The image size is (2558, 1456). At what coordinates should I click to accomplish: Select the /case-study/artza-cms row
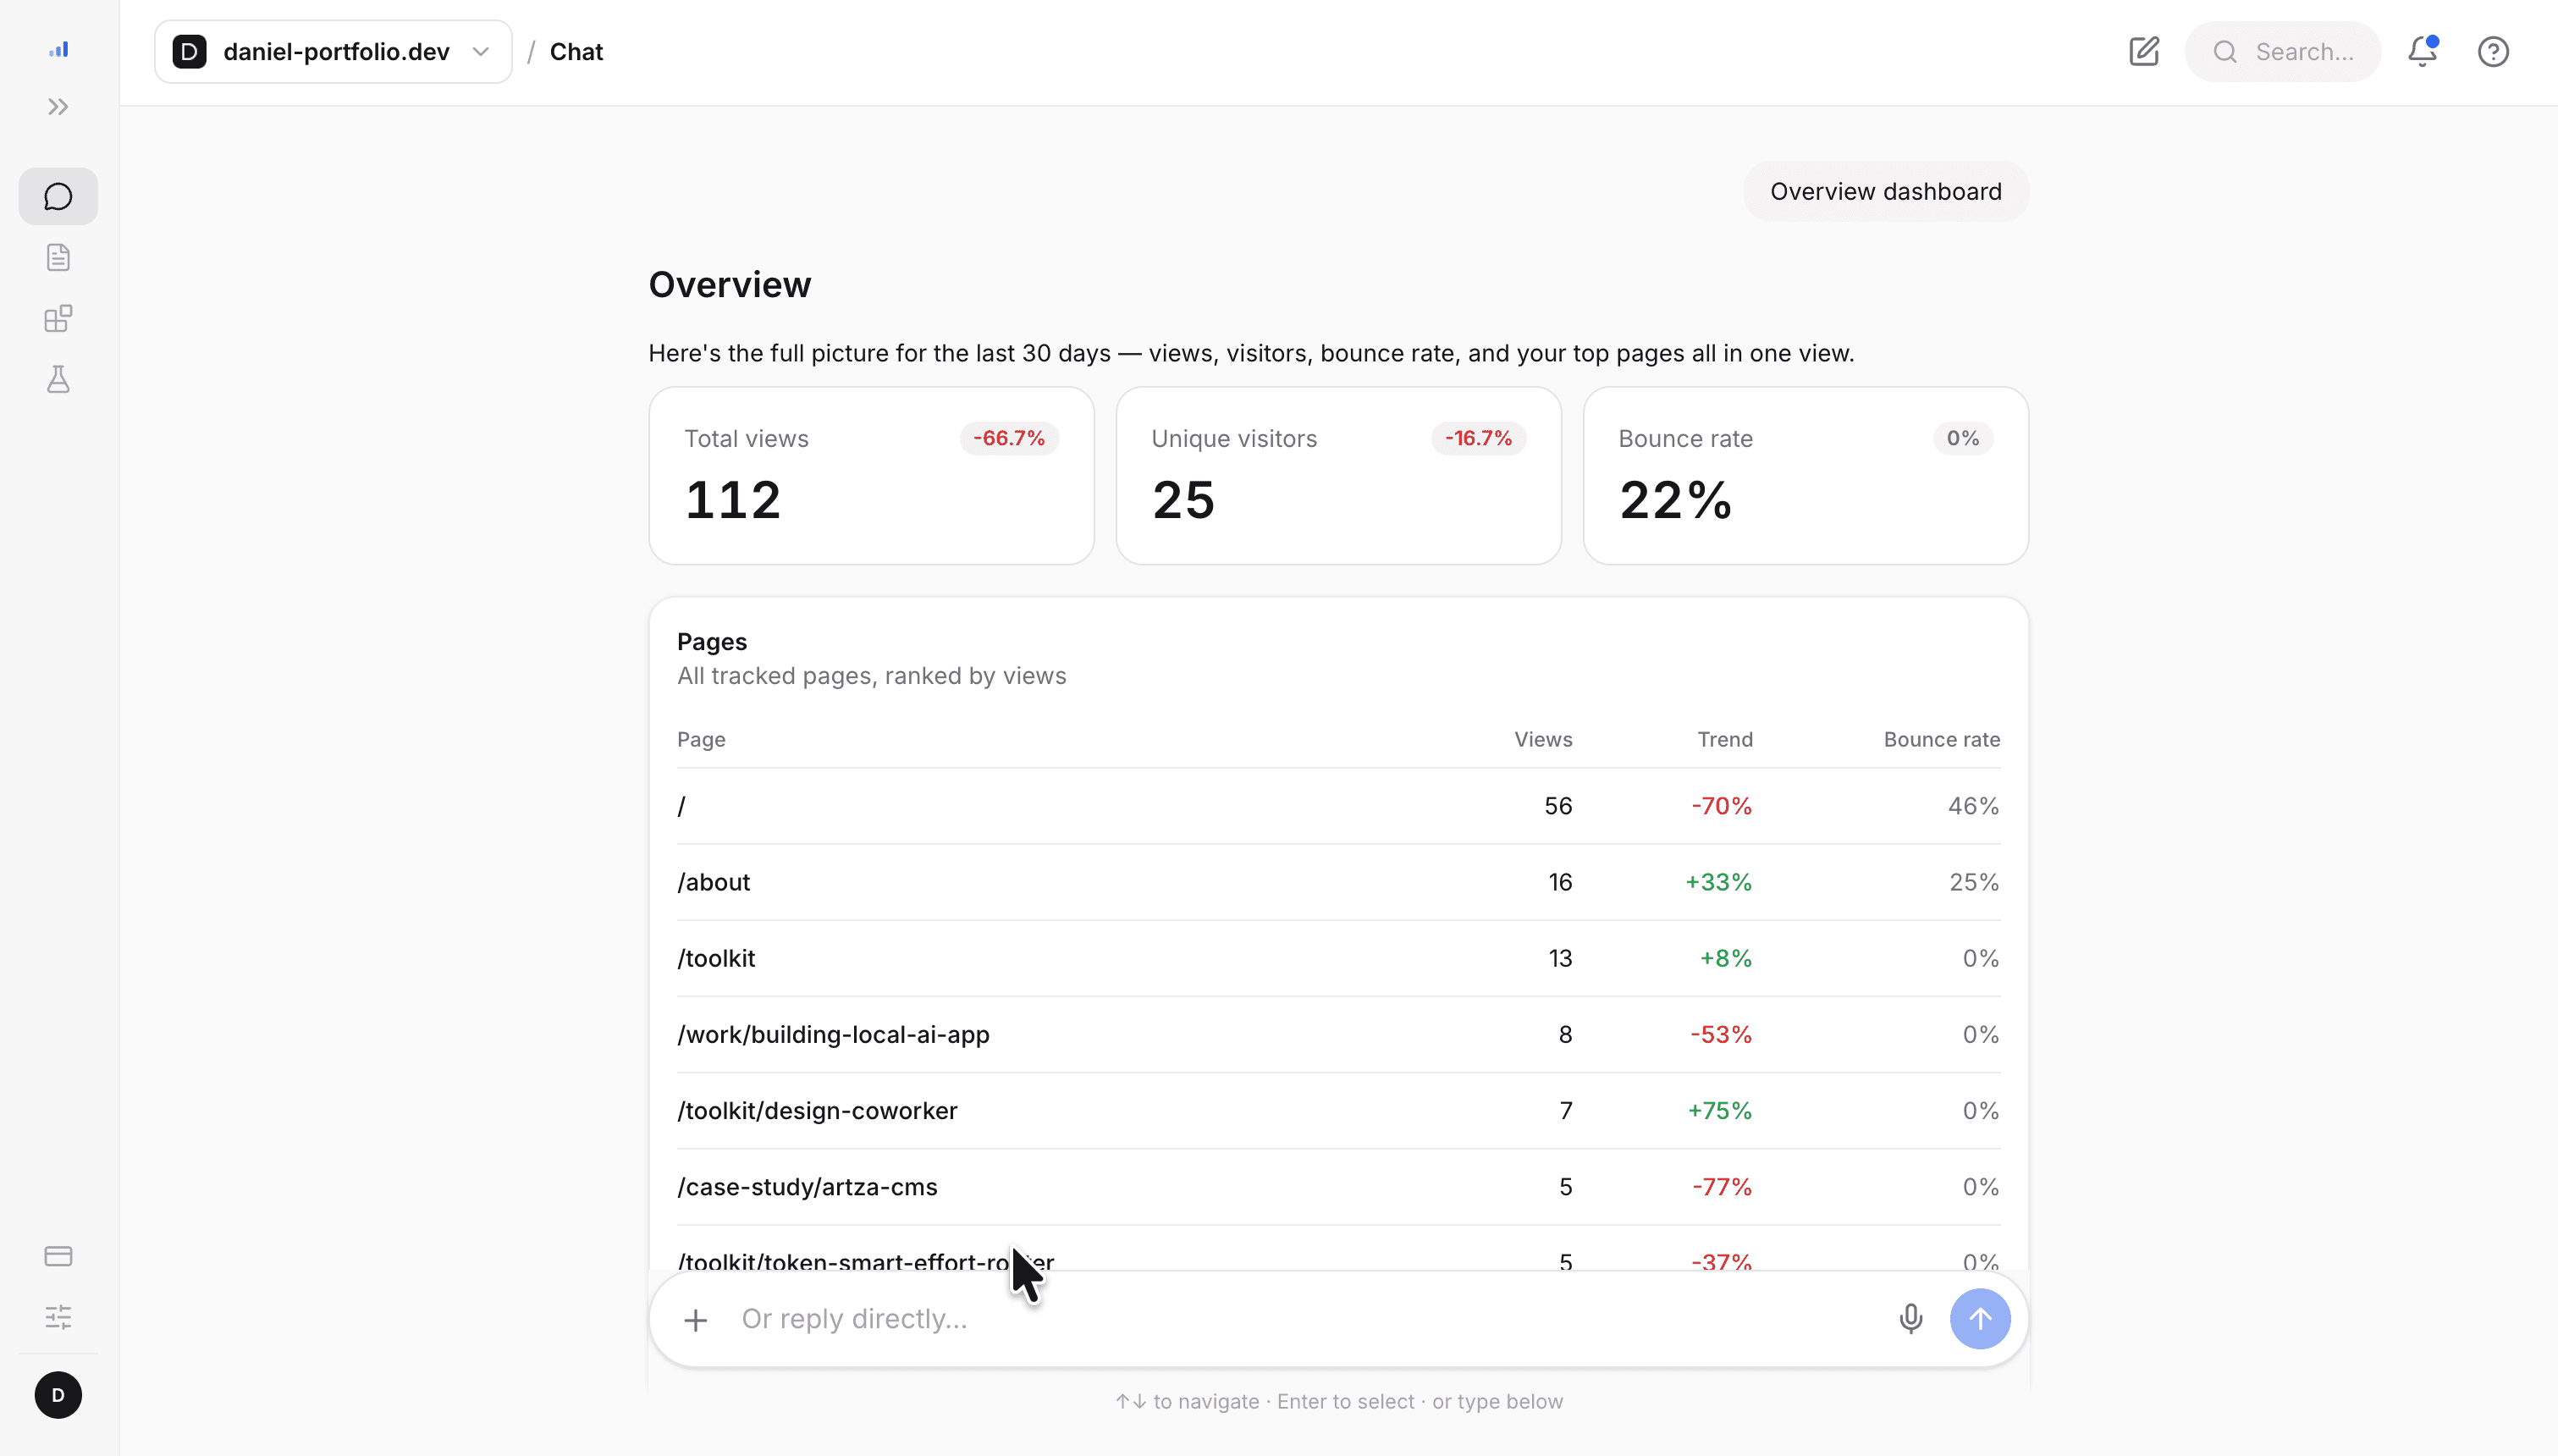(x=1337, y=1187)
